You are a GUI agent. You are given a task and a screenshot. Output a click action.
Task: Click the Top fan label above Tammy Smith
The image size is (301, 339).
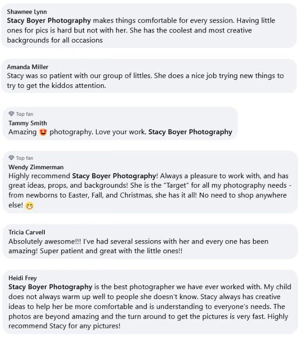pos(24,114)
